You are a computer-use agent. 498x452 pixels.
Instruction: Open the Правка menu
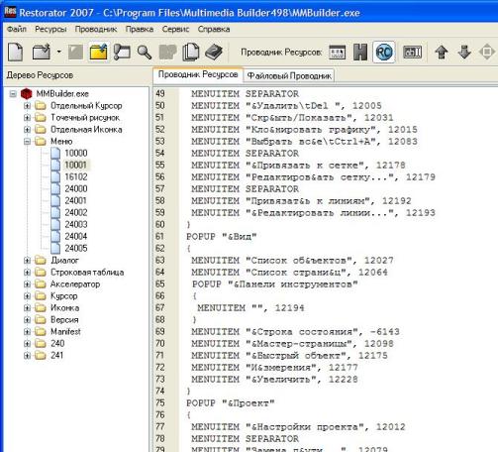tap(140, 29)
